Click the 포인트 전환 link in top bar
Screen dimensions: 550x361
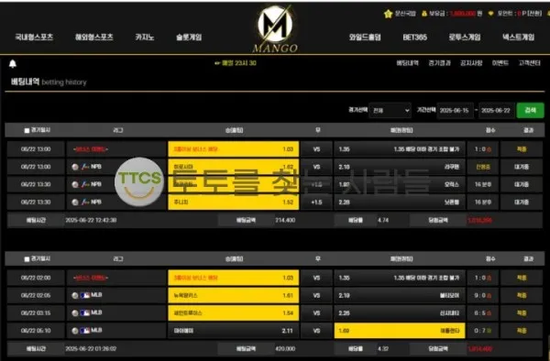click(x=533, y=14)
